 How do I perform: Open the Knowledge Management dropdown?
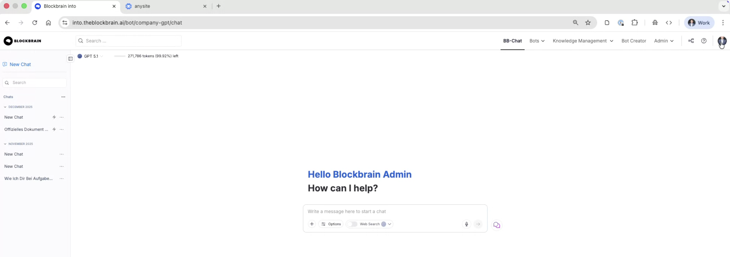[x=583, y=41]
